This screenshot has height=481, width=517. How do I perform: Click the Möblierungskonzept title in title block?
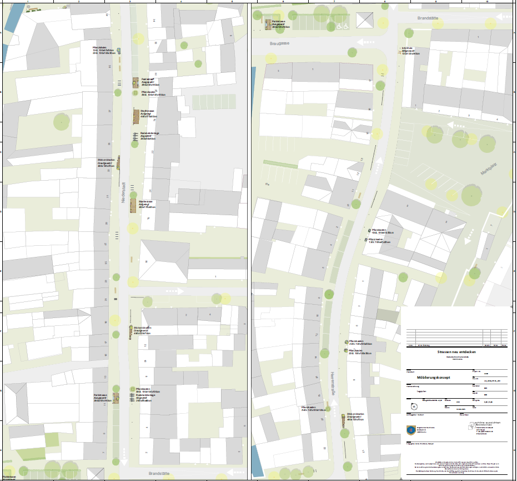pyautogui.click(x=433, y=378)
